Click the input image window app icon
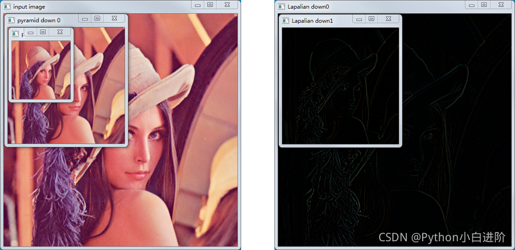Viewport: 515px width, 250px height. click(x=6, y=6)
